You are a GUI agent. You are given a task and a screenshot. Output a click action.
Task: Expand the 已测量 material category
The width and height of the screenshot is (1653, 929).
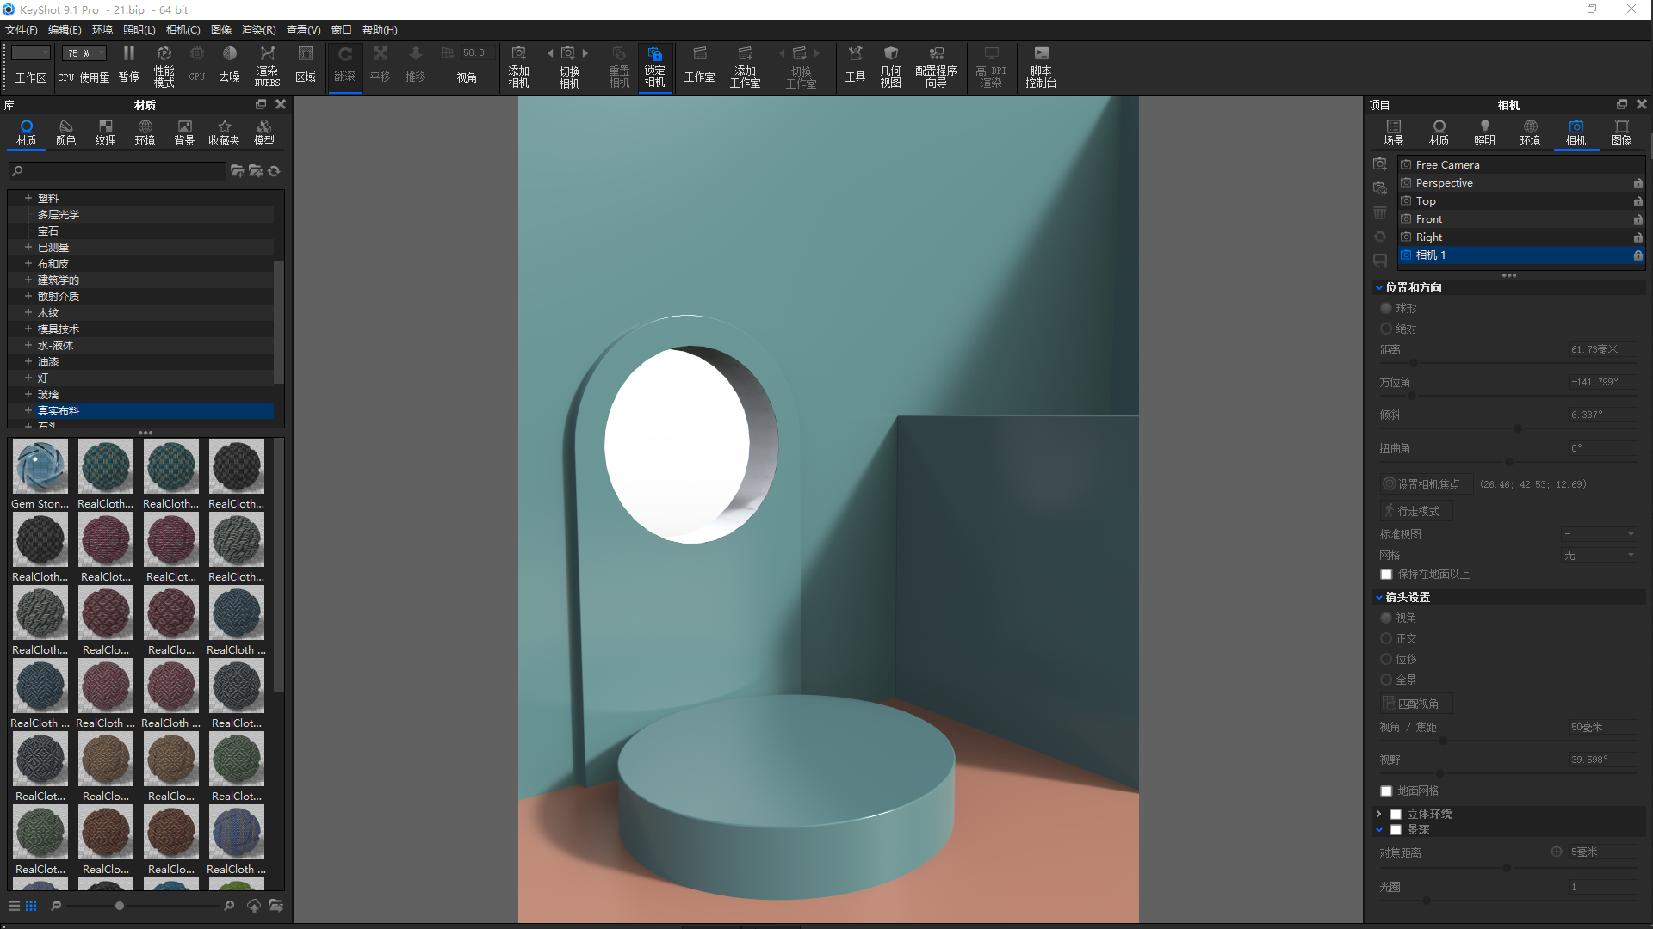pyautogui.click(x=28, y=247)
